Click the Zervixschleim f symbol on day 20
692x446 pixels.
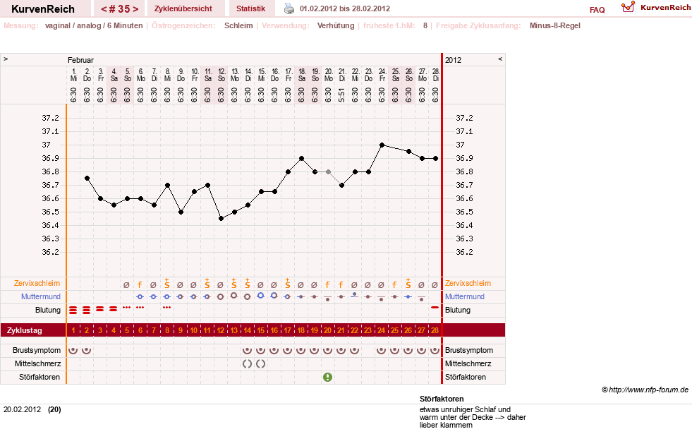click(327, 285)
